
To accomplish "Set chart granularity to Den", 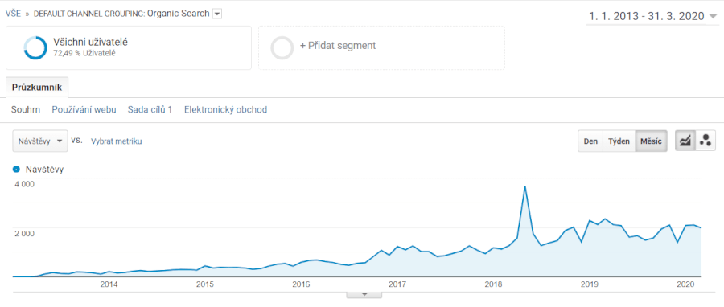I will [590, 141].
